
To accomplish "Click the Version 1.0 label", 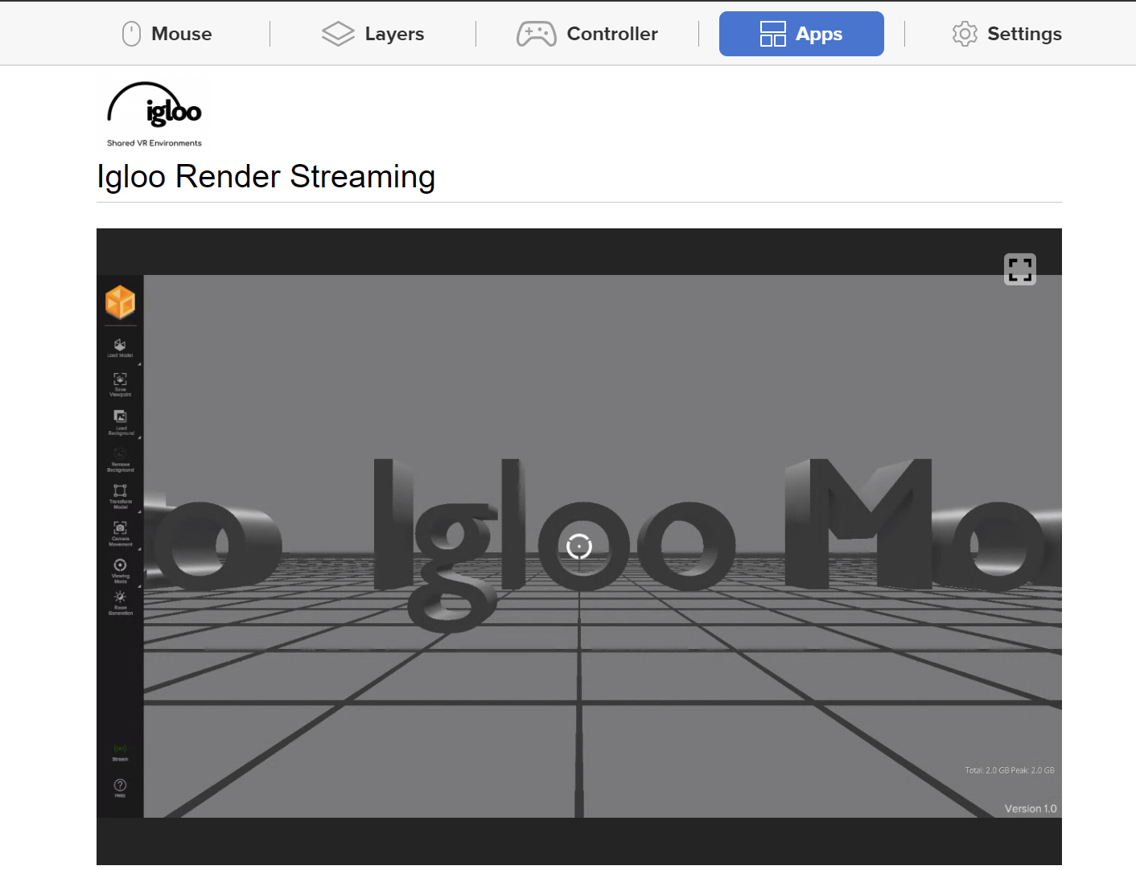I will [1030, 809].
